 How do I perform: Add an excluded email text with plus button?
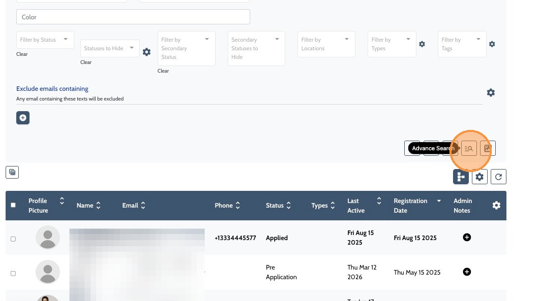tap(23, 118)
